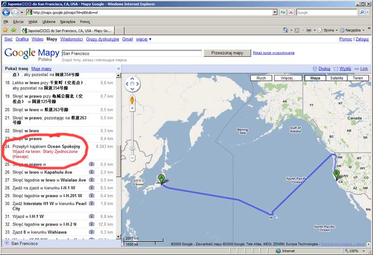Pan the map right with the arrow
373x255 pixels.
coord(138,84)
